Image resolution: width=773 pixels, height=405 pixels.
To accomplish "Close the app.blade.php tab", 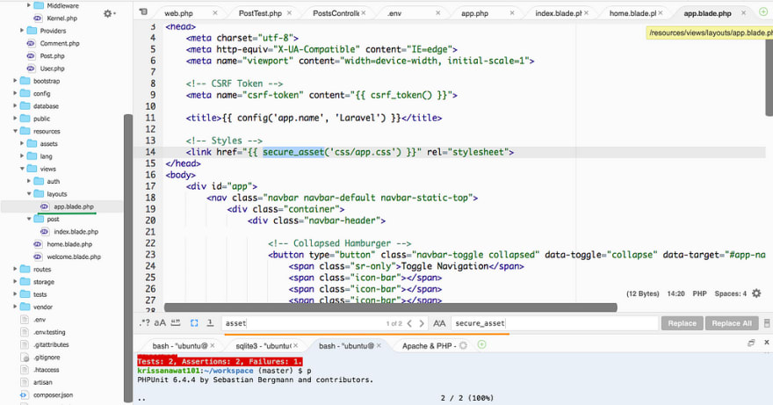I will tap(744, 13).
